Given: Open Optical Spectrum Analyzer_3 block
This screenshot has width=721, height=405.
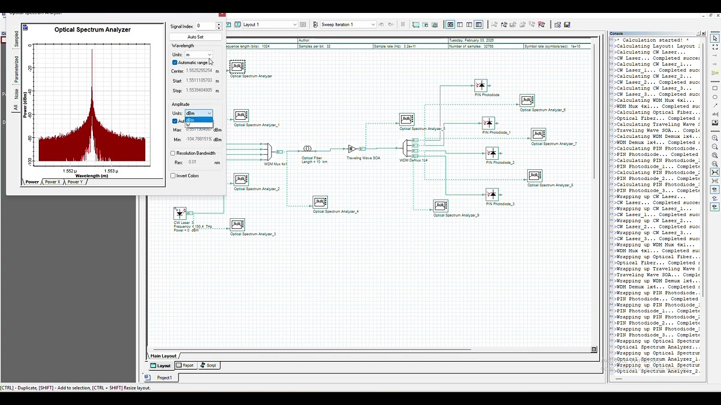Looking at the screenshot, I should point(237,225).
